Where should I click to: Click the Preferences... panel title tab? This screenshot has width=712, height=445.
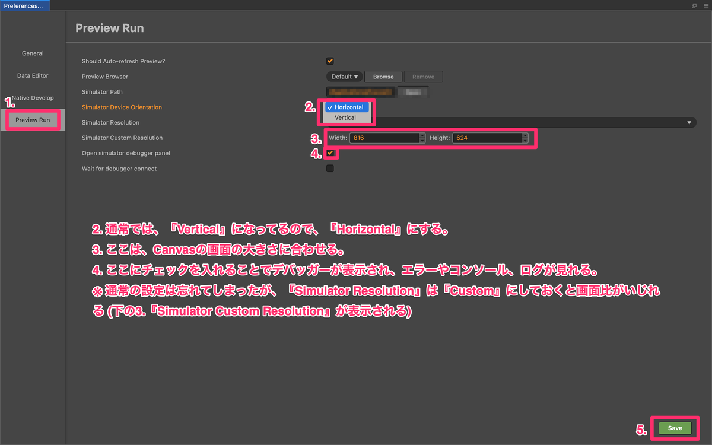pos(24,5)
